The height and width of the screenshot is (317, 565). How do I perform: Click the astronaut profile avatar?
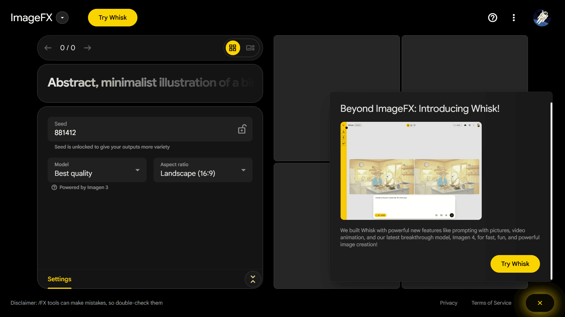pos(542,18)
